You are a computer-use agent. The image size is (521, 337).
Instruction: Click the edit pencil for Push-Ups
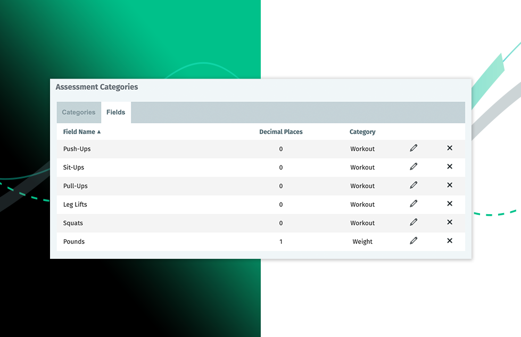414,148
